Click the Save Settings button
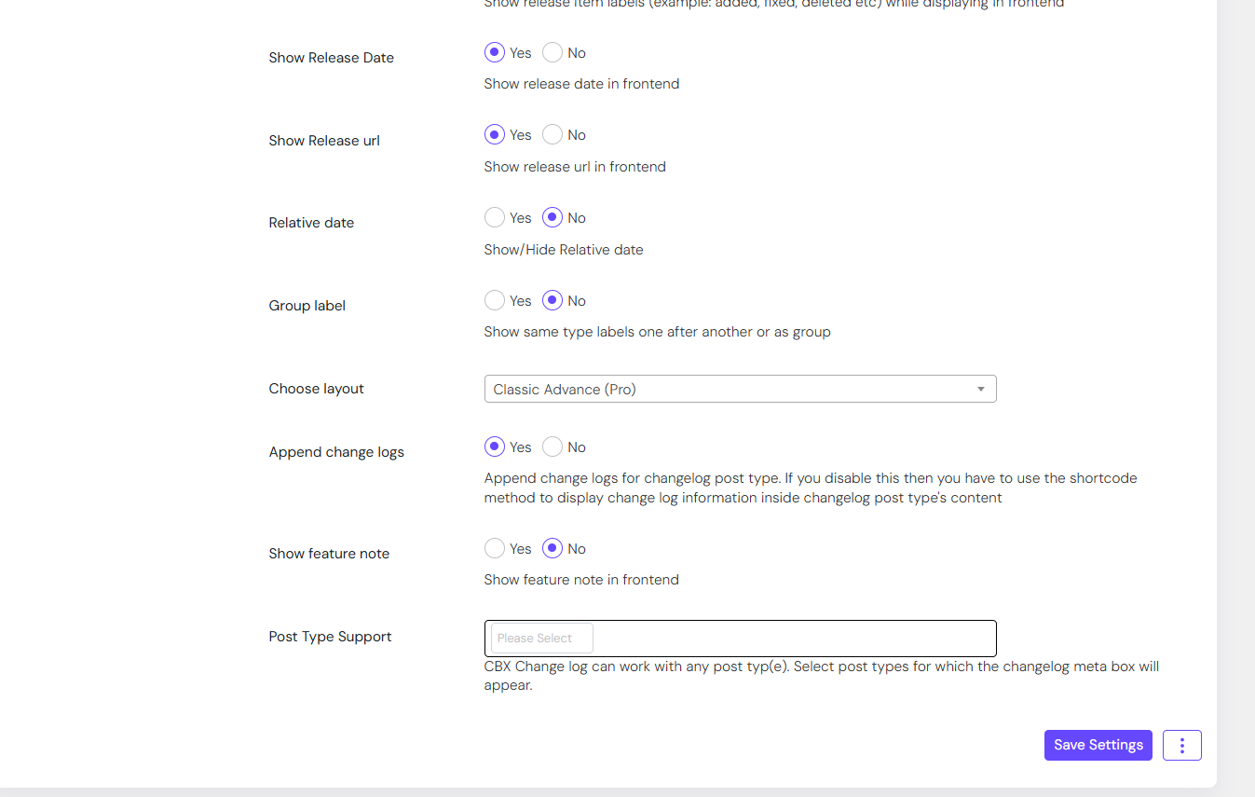1255x797 pixels. point(1098,745)
